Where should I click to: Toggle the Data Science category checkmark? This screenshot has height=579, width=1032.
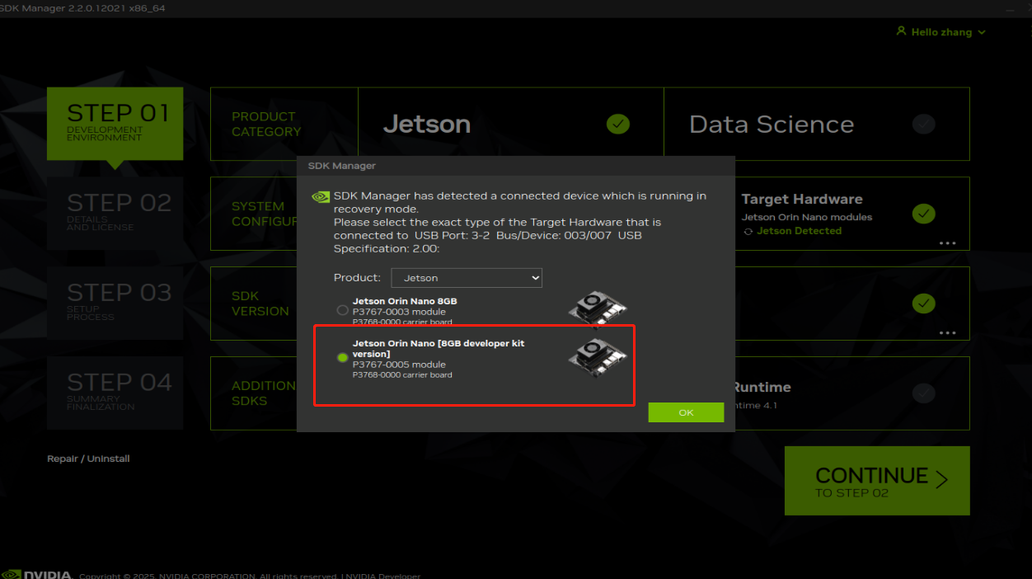(x=924, y=125)
